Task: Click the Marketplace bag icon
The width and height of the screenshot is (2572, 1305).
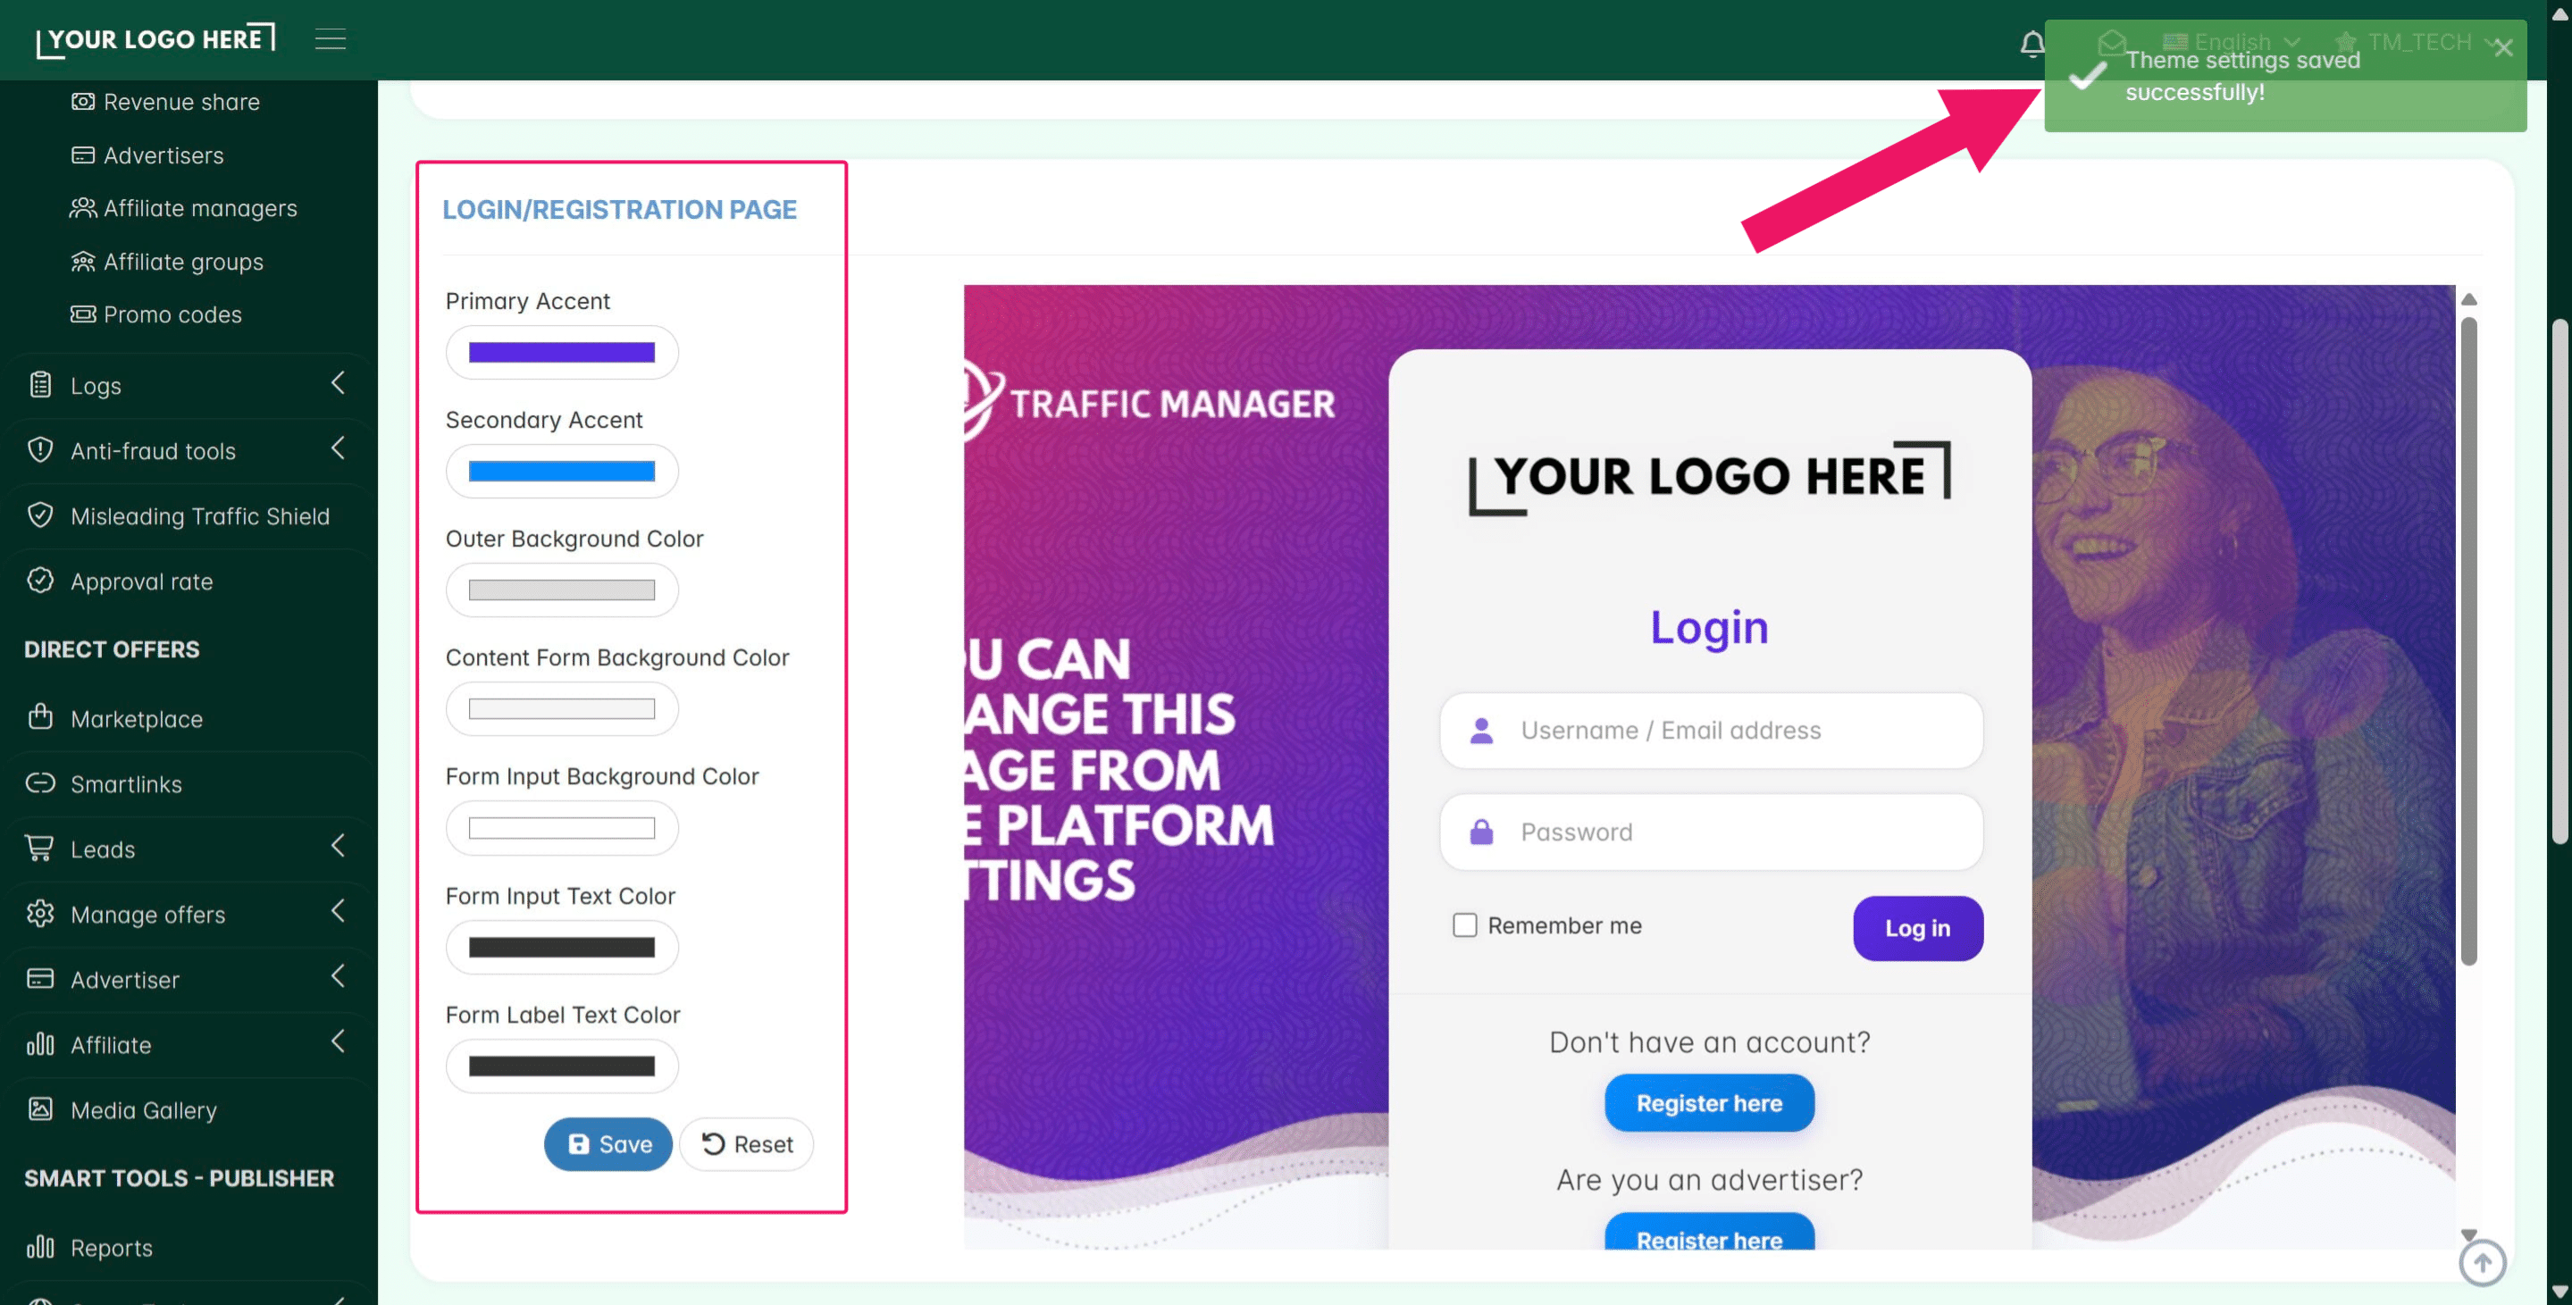Action: coord(40,717)
